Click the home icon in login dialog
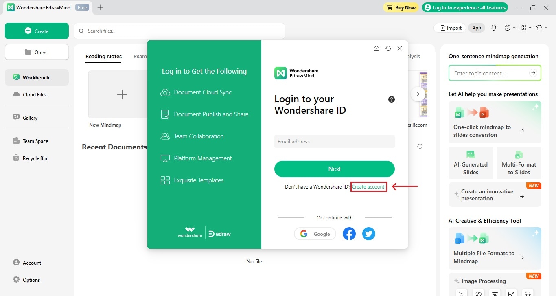Image resolution: width=556 pixels, height=296 pixels. [377, 48]
